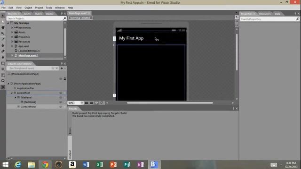Open the Tools menu

point(49,8)
